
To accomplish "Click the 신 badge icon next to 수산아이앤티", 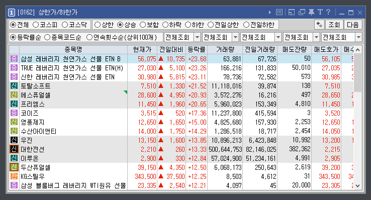I will 14,131.
